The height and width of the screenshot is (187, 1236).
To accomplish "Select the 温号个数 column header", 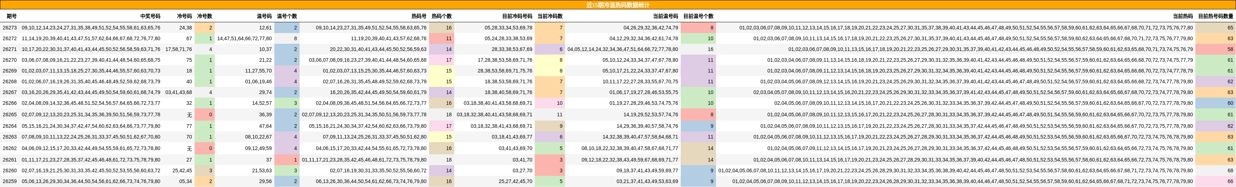I will (287, 16).
